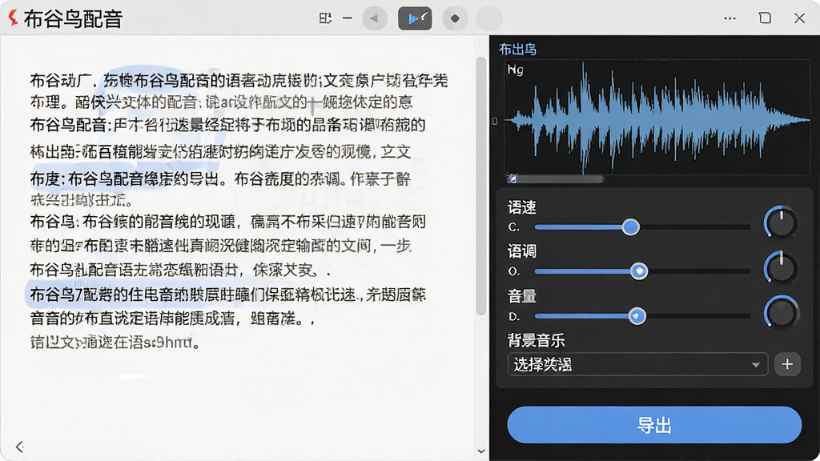Viewport: 820px width, 461px height.
Task: Open the layout icon in title bar
Action: (x=325, y=18)
